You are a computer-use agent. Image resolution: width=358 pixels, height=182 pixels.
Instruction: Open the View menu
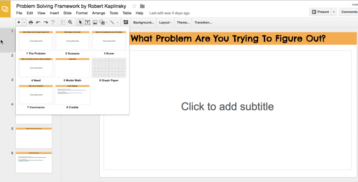pos(41,13)
